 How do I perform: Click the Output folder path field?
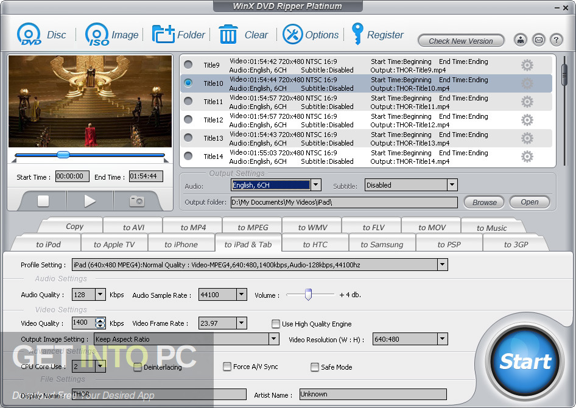click(344, 202)
